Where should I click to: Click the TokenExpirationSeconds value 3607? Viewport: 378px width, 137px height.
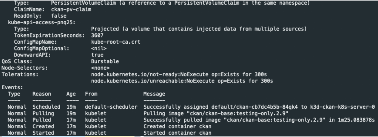click(97, 36)
